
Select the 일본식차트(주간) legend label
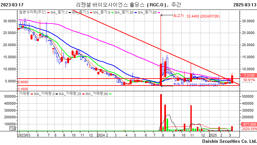coord(33,12)
